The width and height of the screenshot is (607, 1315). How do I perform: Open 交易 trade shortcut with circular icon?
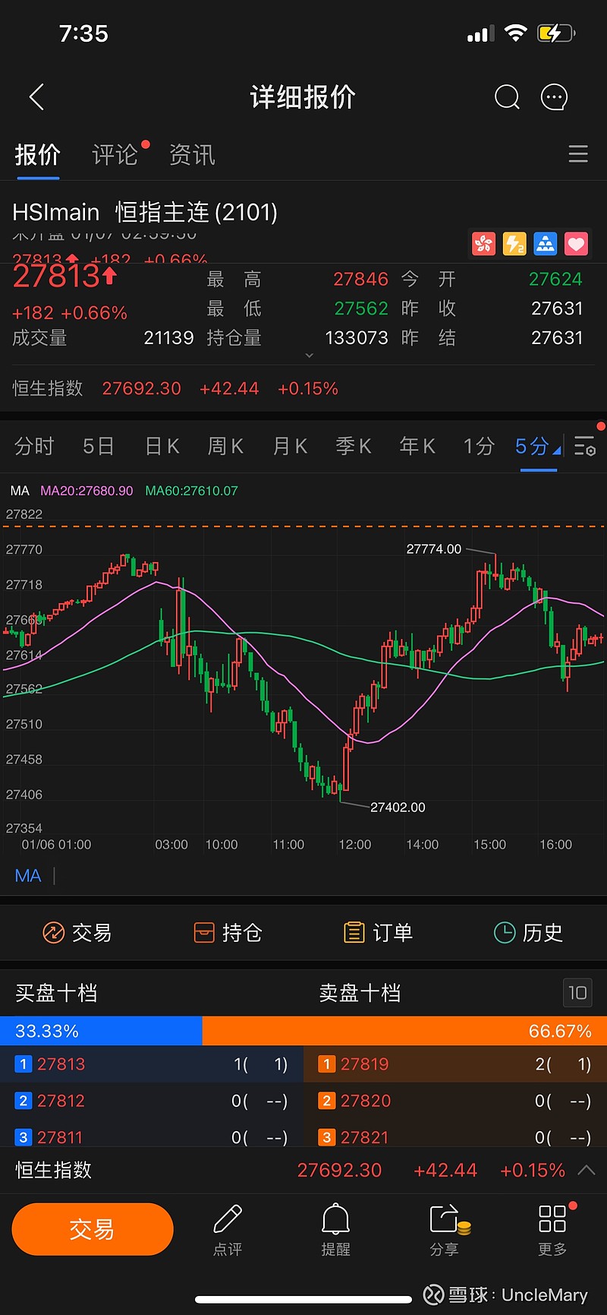[x=77, y=932]
